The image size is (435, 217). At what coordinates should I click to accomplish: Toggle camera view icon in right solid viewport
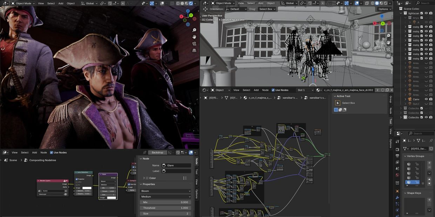pos(388,49)
